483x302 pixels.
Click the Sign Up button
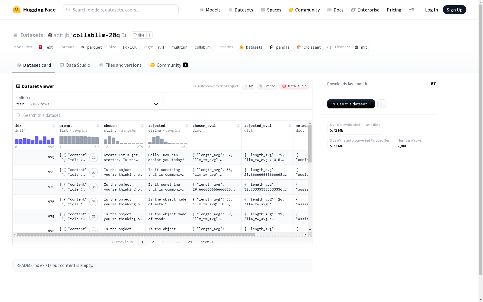(455, 10)
